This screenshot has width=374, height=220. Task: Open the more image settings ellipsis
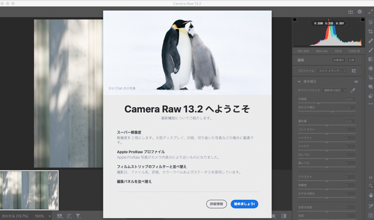pos(370,104)
